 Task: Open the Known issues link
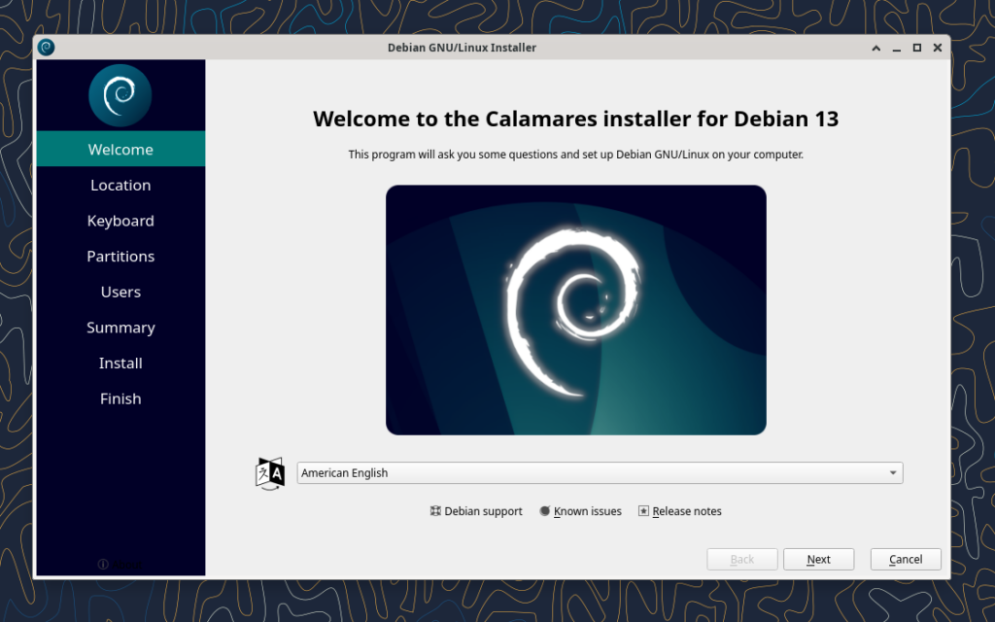pos(581,511)
